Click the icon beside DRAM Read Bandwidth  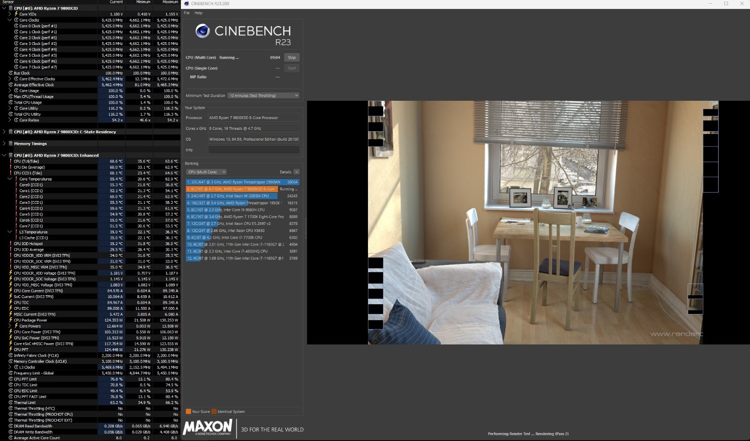pyautogui.click(x=11, y=426)
